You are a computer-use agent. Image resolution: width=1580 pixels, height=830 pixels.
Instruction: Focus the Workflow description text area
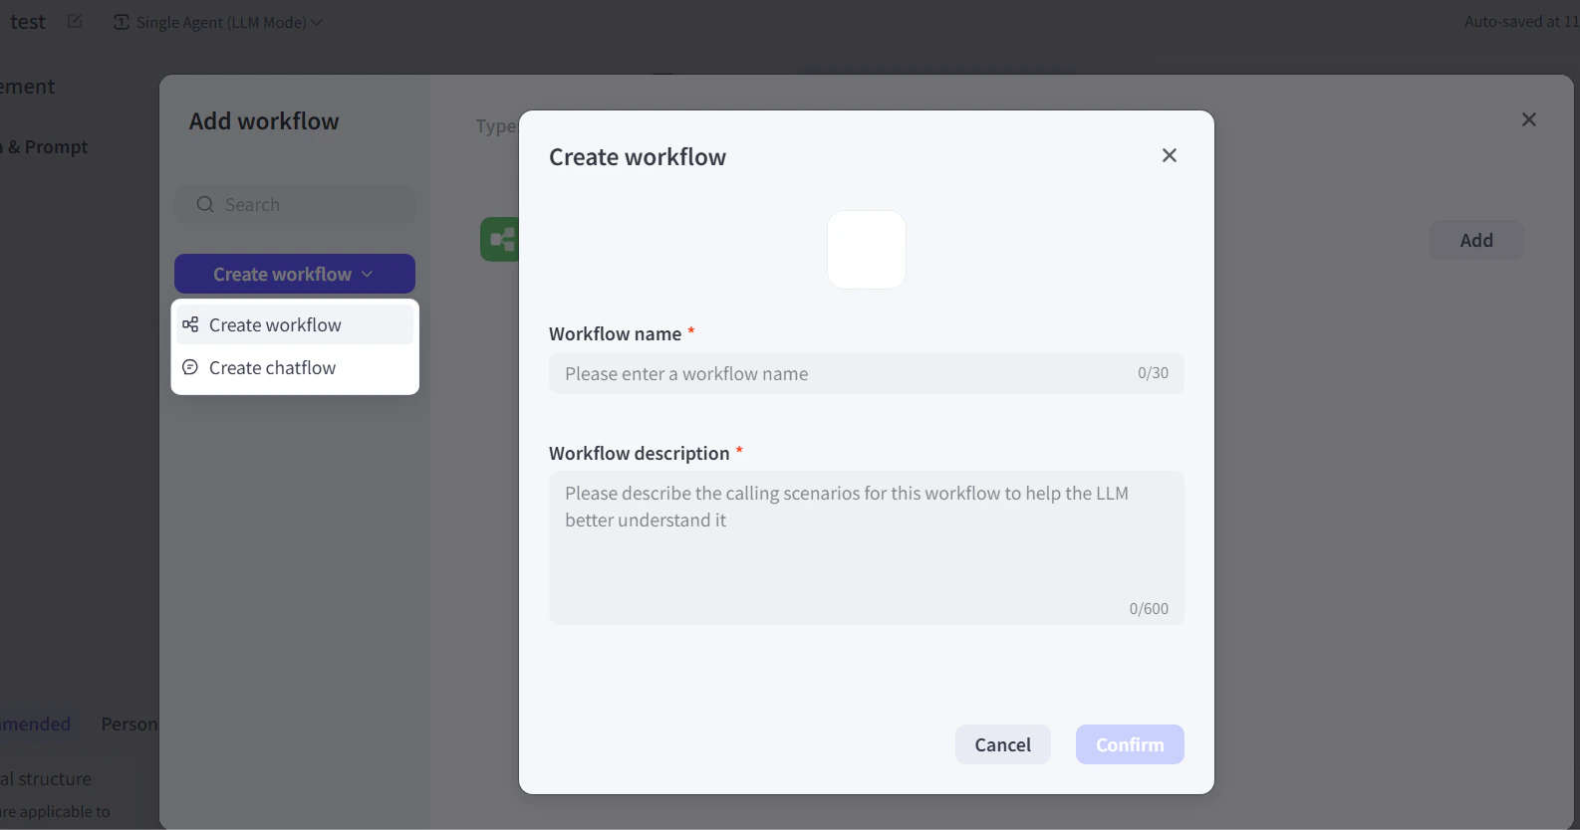point(867,548)
